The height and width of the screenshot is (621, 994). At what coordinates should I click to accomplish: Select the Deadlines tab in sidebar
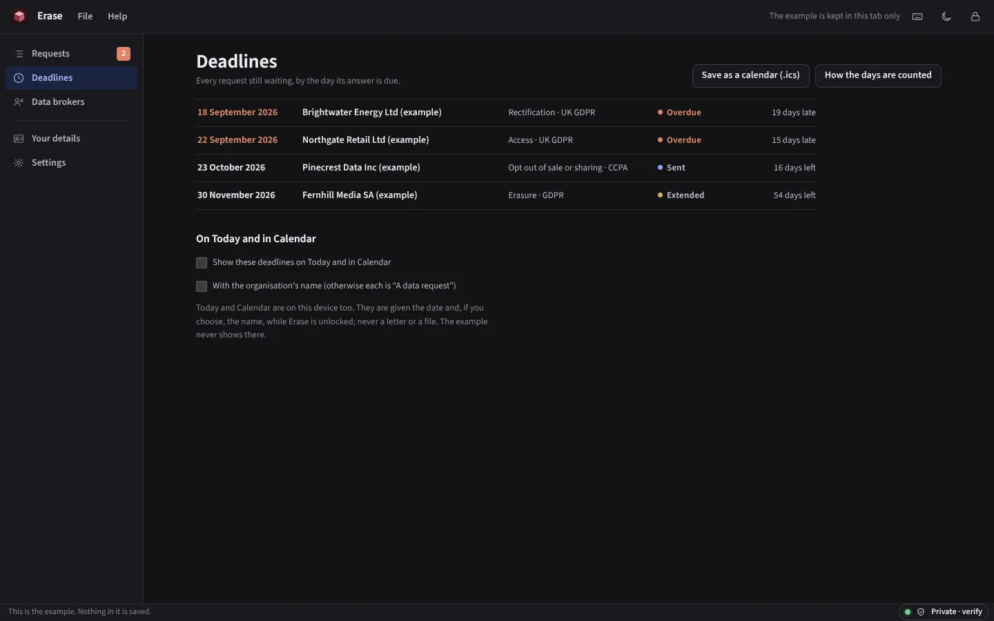(72, 78)
